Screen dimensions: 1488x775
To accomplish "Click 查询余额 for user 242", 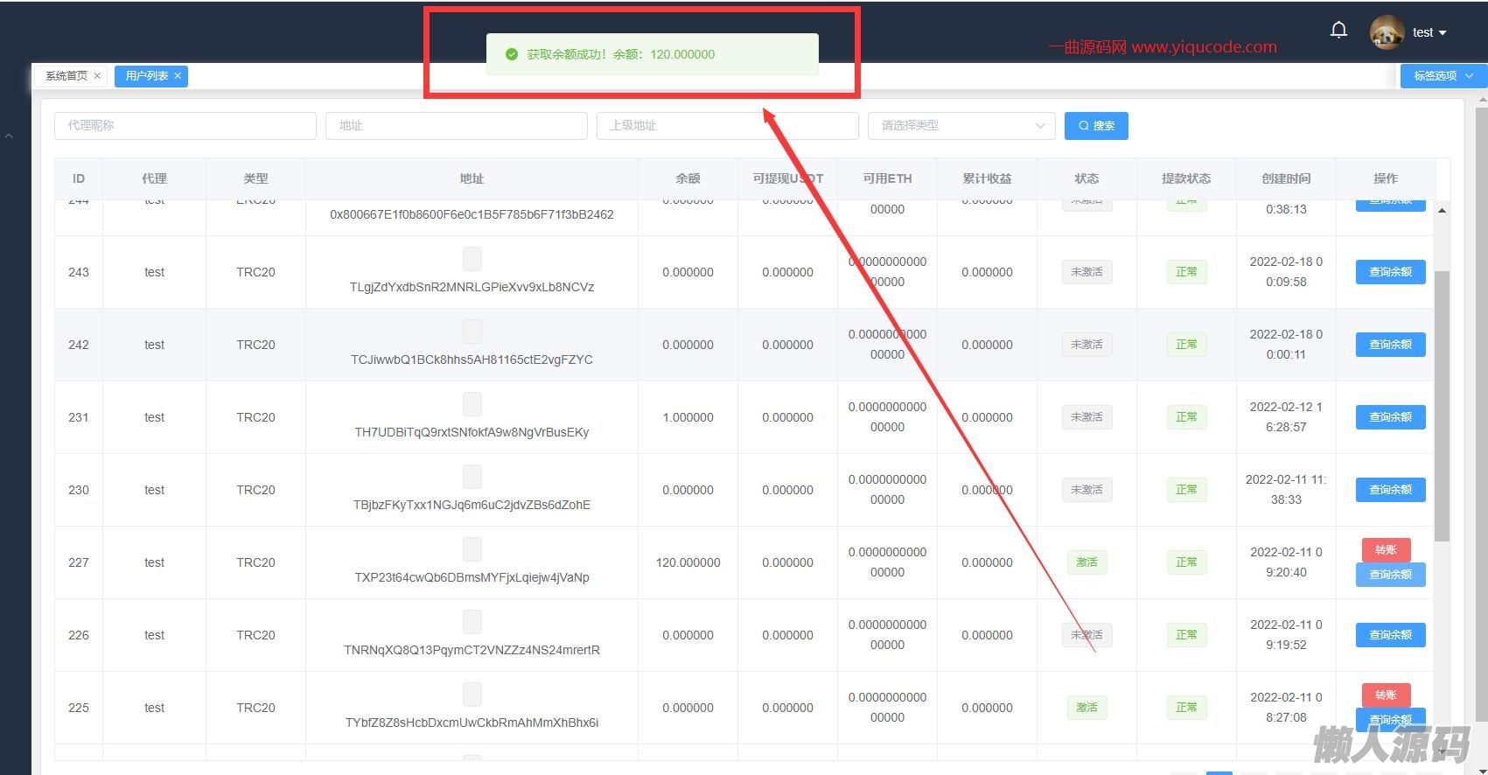I will pyautogui.click(x=1390, y=345).
